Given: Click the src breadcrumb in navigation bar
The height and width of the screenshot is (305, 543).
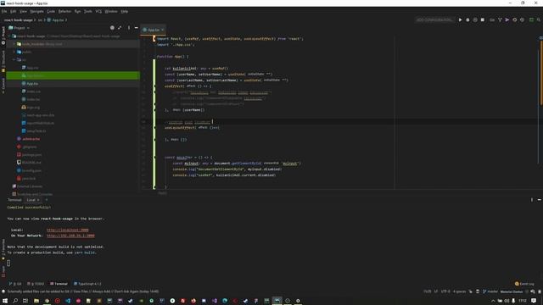Looking at the screenshot, I should [x=40, y=20].
